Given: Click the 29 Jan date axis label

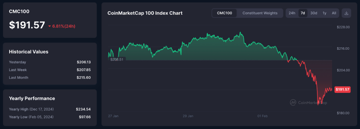Looking at the screenshot, I should tap(188, 116).
